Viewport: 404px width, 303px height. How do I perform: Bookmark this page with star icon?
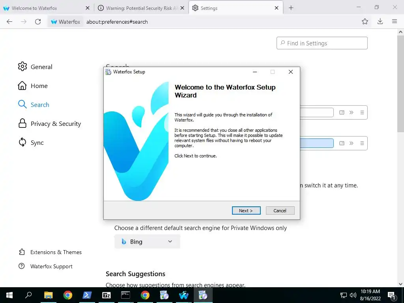coord(365,21)
